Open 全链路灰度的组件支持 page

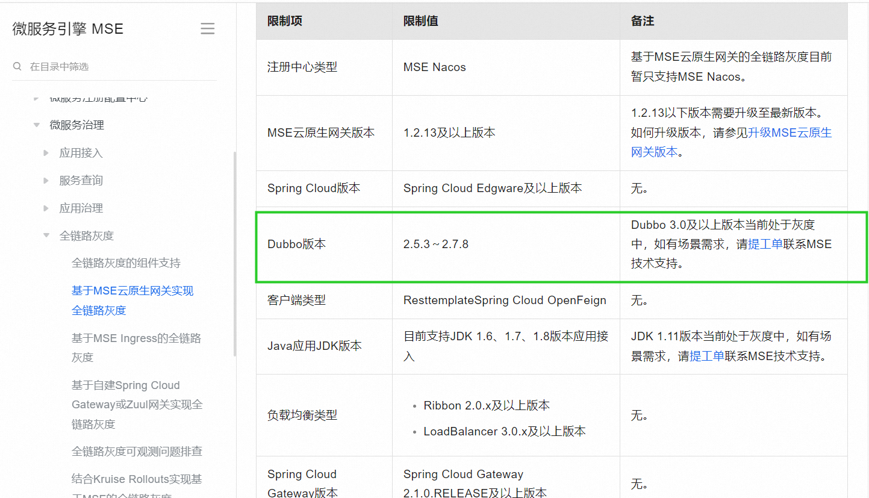point(126,263)
